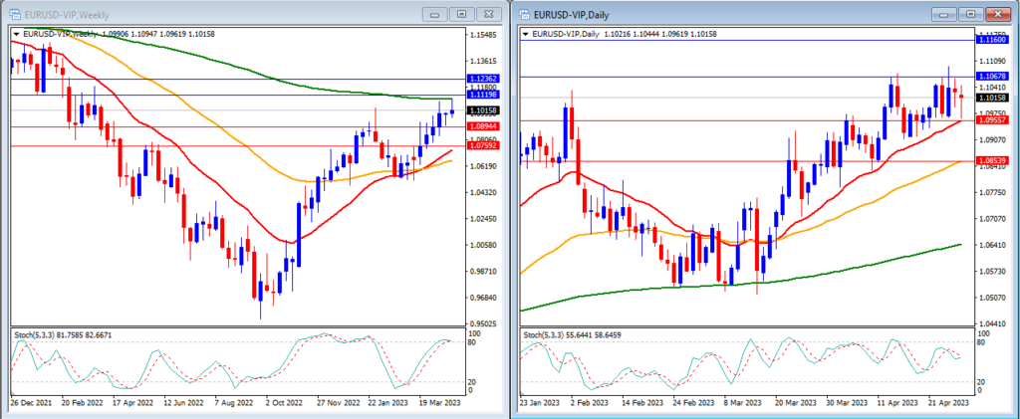Close the Daily chart with red X

click(997, 14)
